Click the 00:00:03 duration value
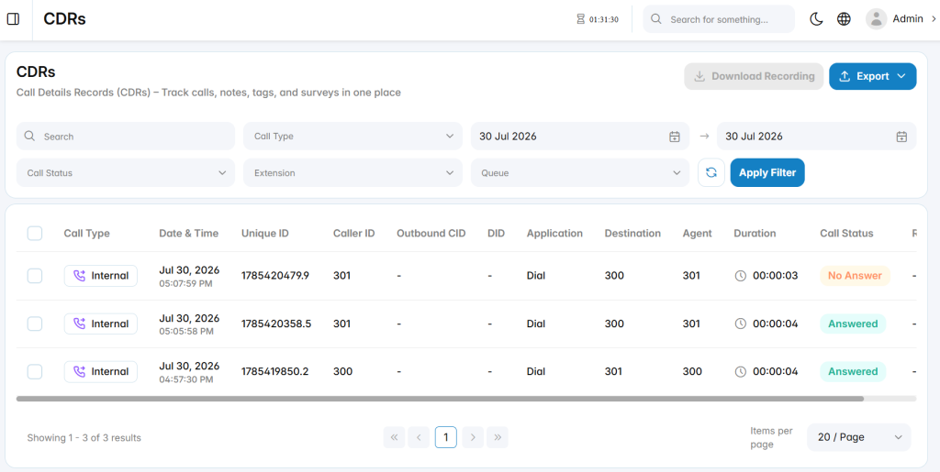Image resolution: width=940 pixels, height=472 pixels. click(x=775, y=276)
